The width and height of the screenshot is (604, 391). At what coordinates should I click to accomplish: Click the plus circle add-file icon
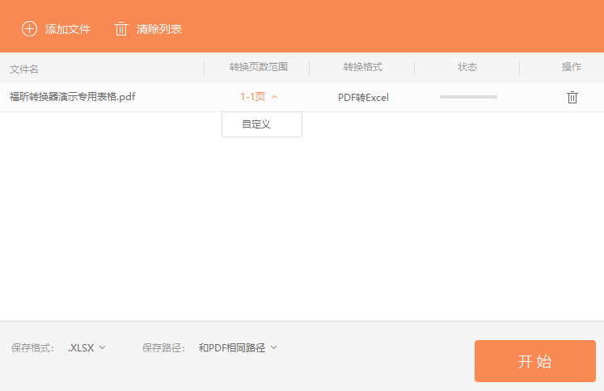(29, 29)
